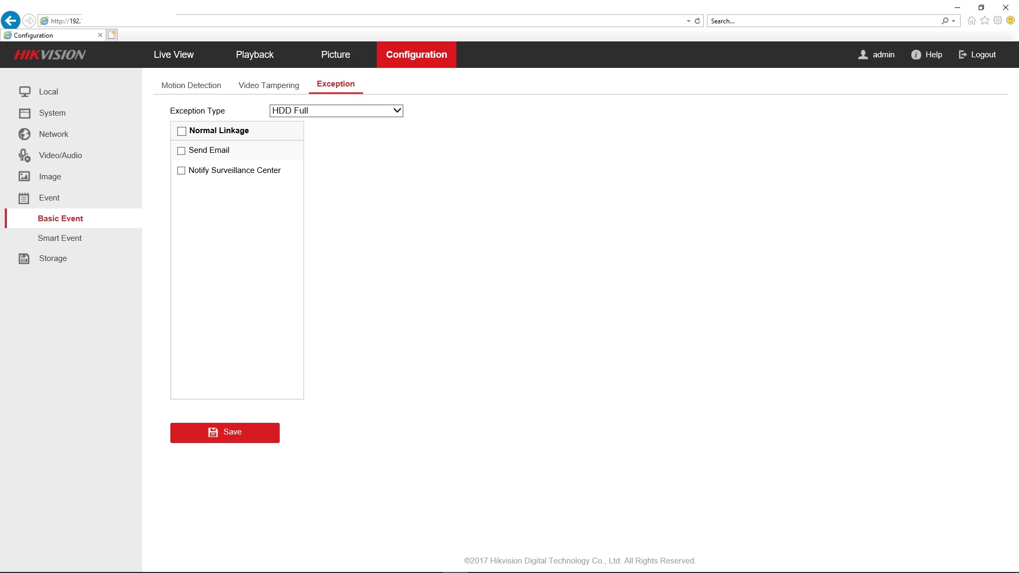The width and height of the screenshot is (1019, 573).
Task: Click in the browser Search field
Action: click(x=823, y=21)
